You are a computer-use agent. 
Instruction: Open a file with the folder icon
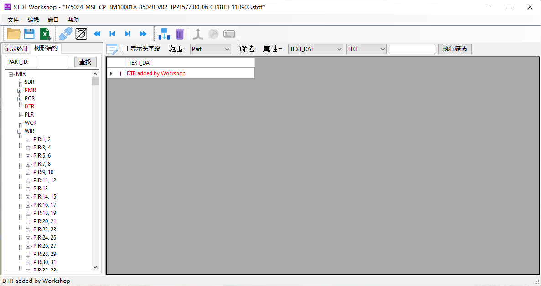point(14,34)
